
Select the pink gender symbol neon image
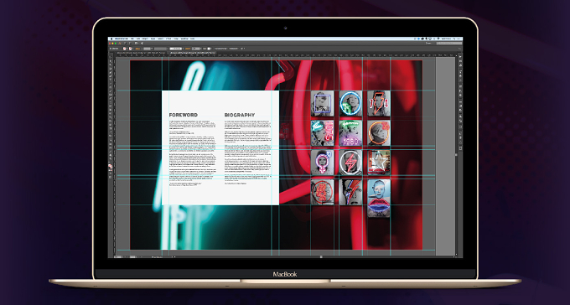click(323, 163)
